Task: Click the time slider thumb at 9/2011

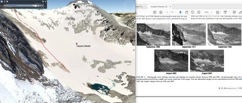Action: click(x=36, y=6)
